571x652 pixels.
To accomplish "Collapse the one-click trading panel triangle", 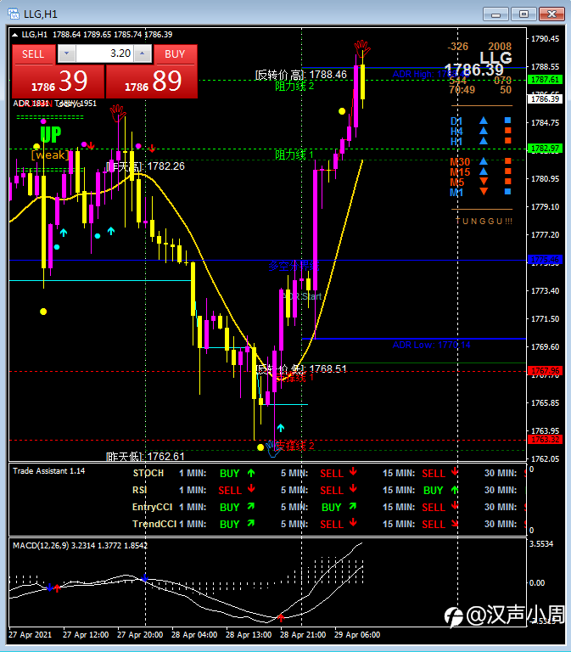I will coord(15,35).
